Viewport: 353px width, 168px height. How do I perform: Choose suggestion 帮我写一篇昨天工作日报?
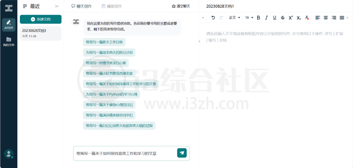point(104,42)
